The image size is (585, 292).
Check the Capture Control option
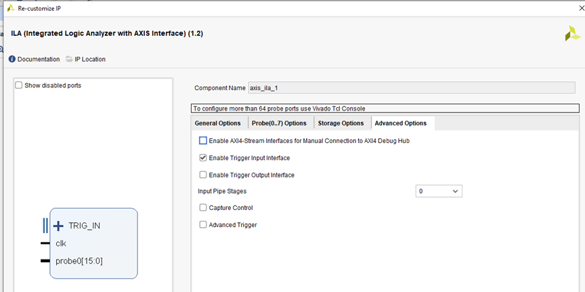(x=203, y=208)
